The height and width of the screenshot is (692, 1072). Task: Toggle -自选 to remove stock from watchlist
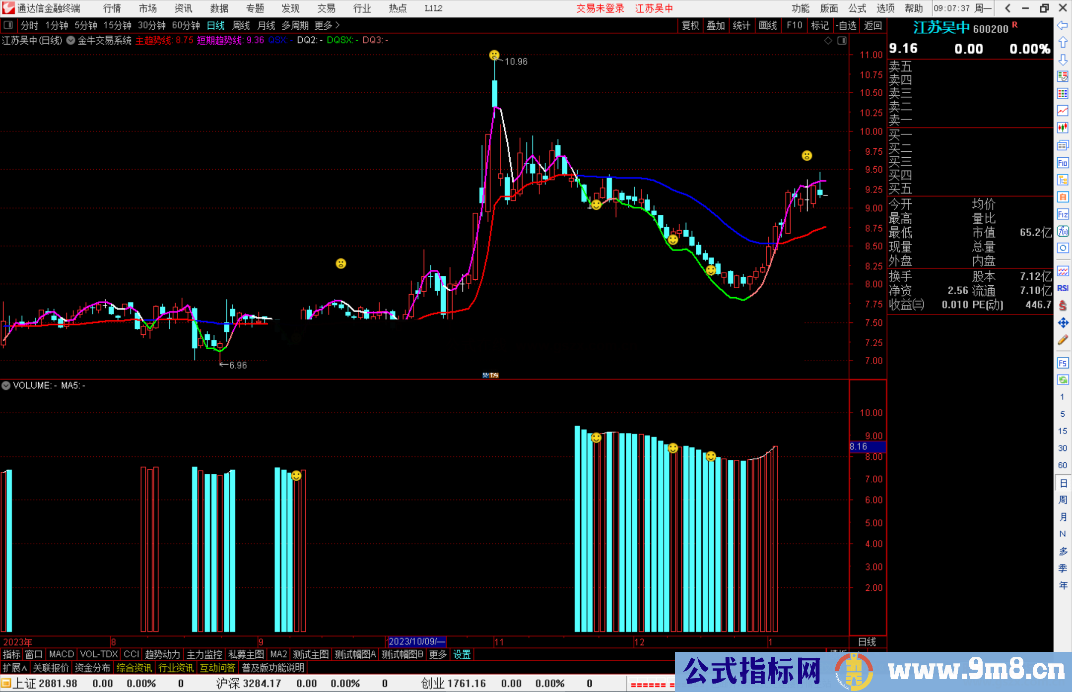847,26
